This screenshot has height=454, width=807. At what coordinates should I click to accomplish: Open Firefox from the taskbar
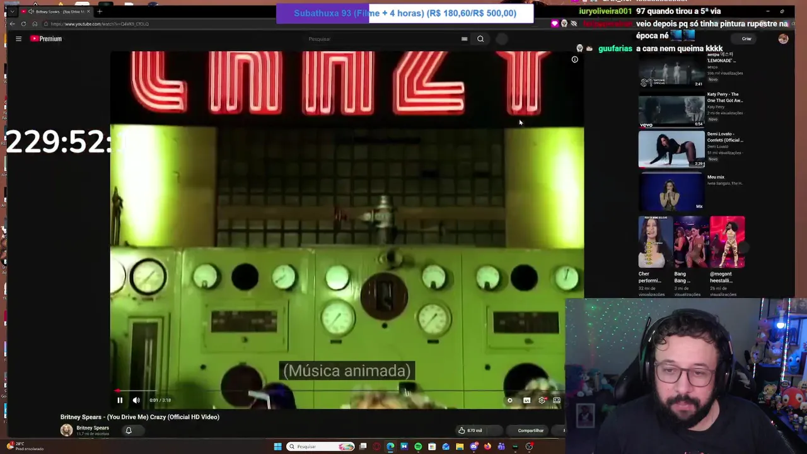pos(487,446)
